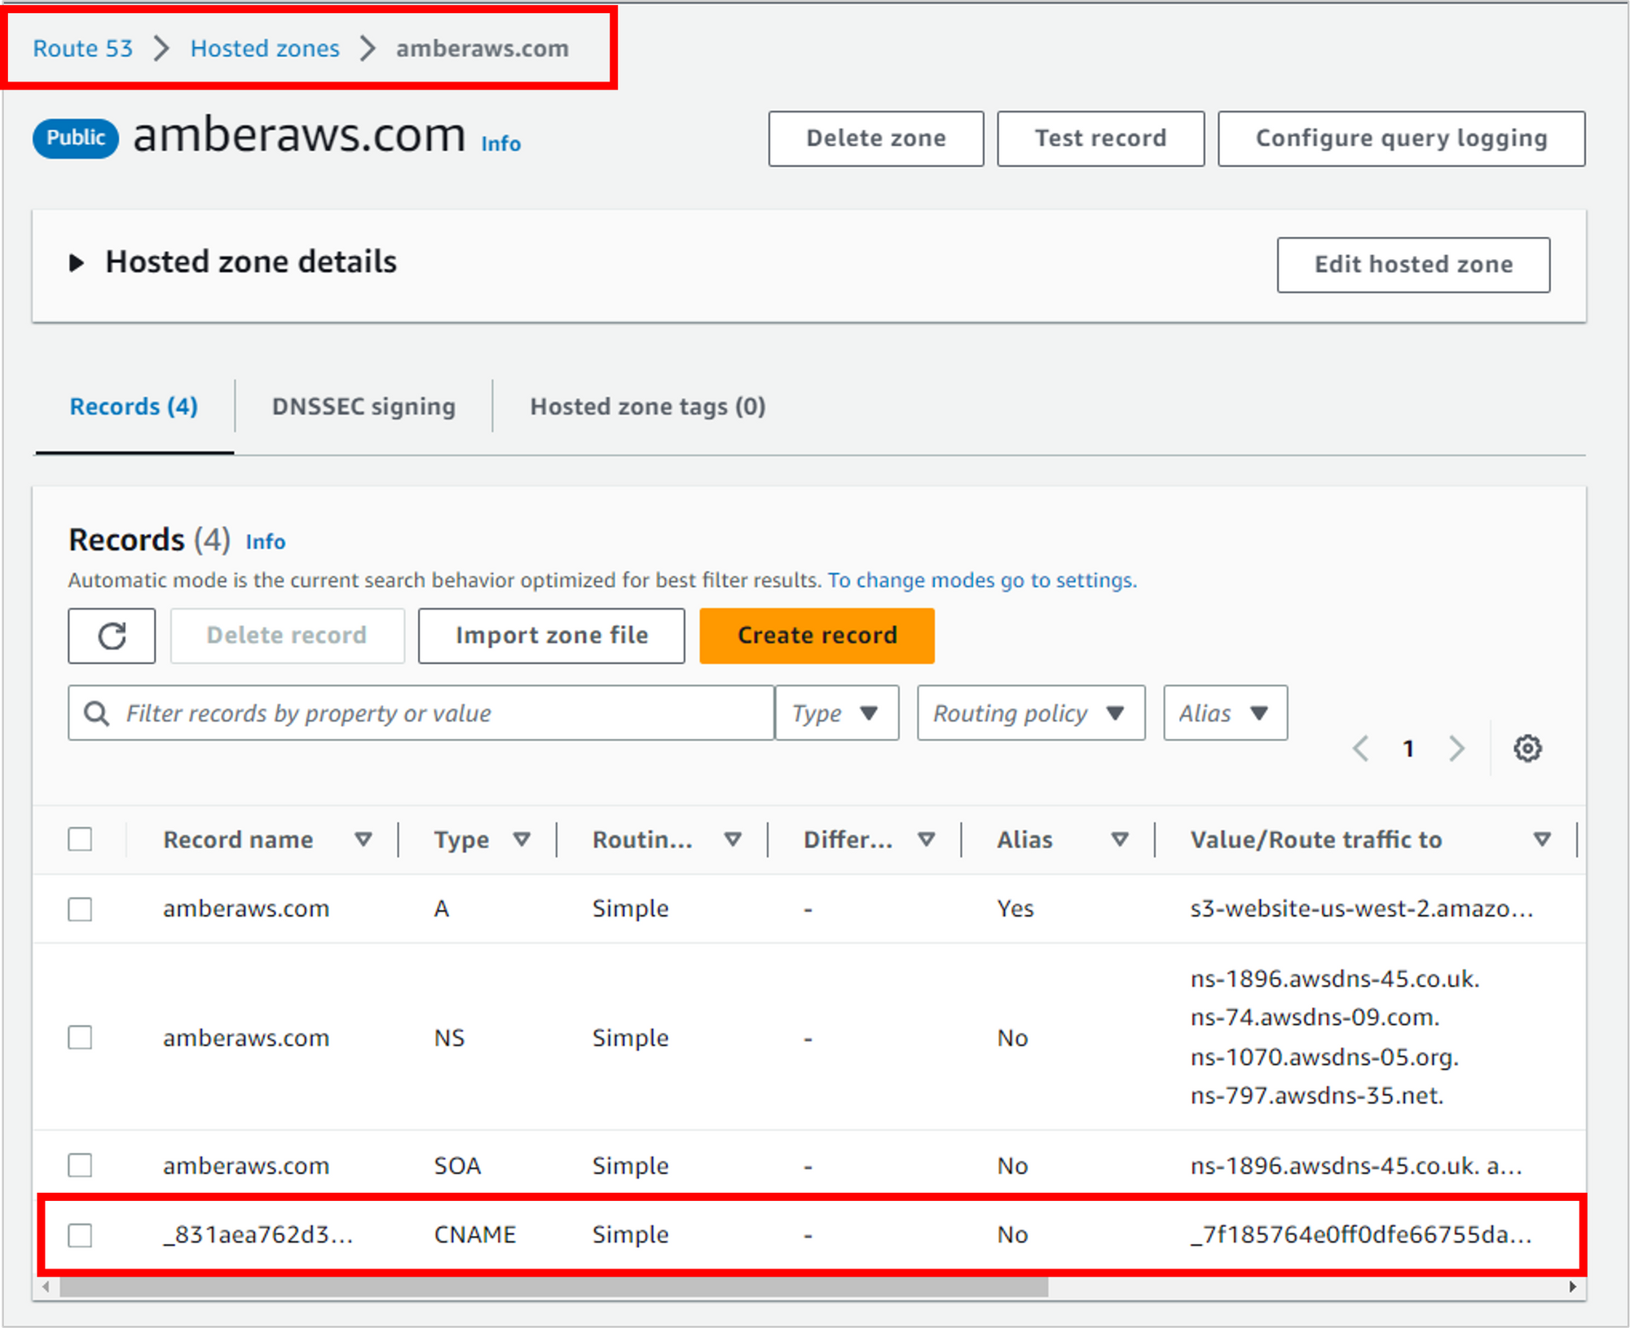This screenshot has width=1630, height=1328.
Task: Click the horizontal scrollbar right arrow
Action: click(1572, 1287)
